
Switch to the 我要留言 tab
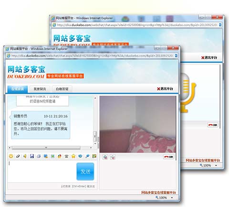point(40,89)
